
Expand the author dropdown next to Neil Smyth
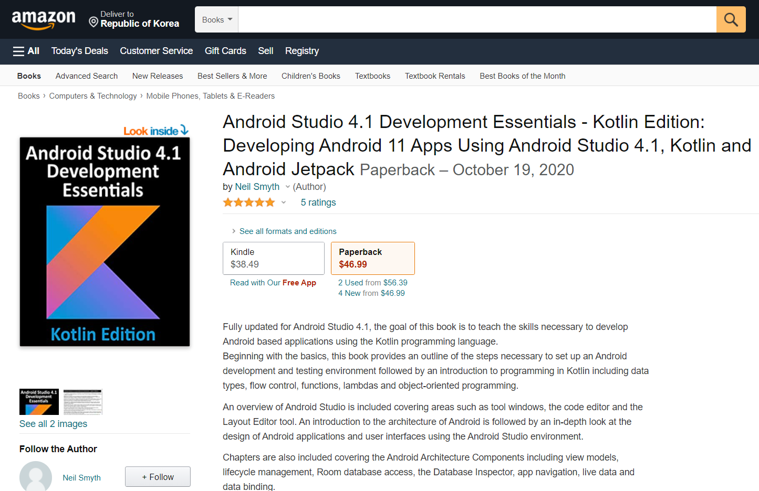287,187
